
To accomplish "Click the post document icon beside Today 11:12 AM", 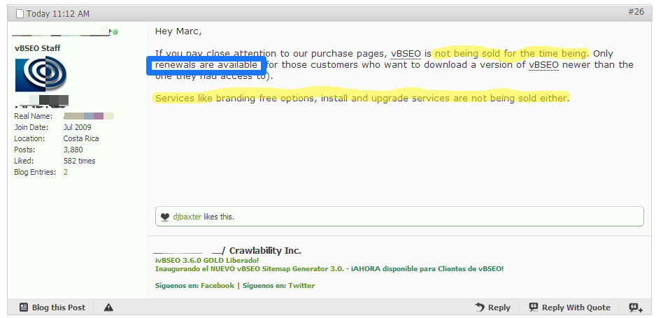I will 20,14.
